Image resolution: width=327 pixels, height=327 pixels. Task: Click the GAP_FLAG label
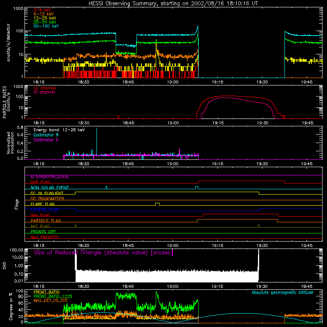click(x=40, y=182)
